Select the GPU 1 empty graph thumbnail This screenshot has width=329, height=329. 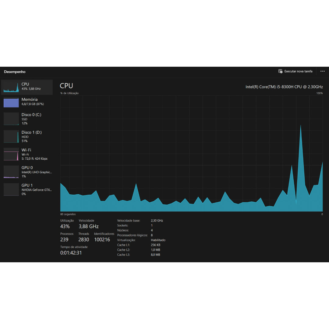(11, 189)
